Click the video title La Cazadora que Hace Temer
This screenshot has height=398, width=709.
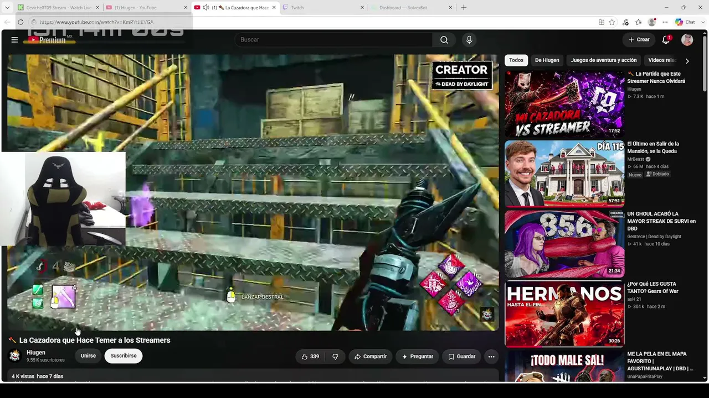coord(95,341)
